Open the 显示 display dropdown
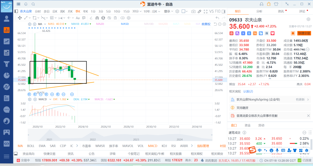The image size is (313, 166). click(168, 11)
